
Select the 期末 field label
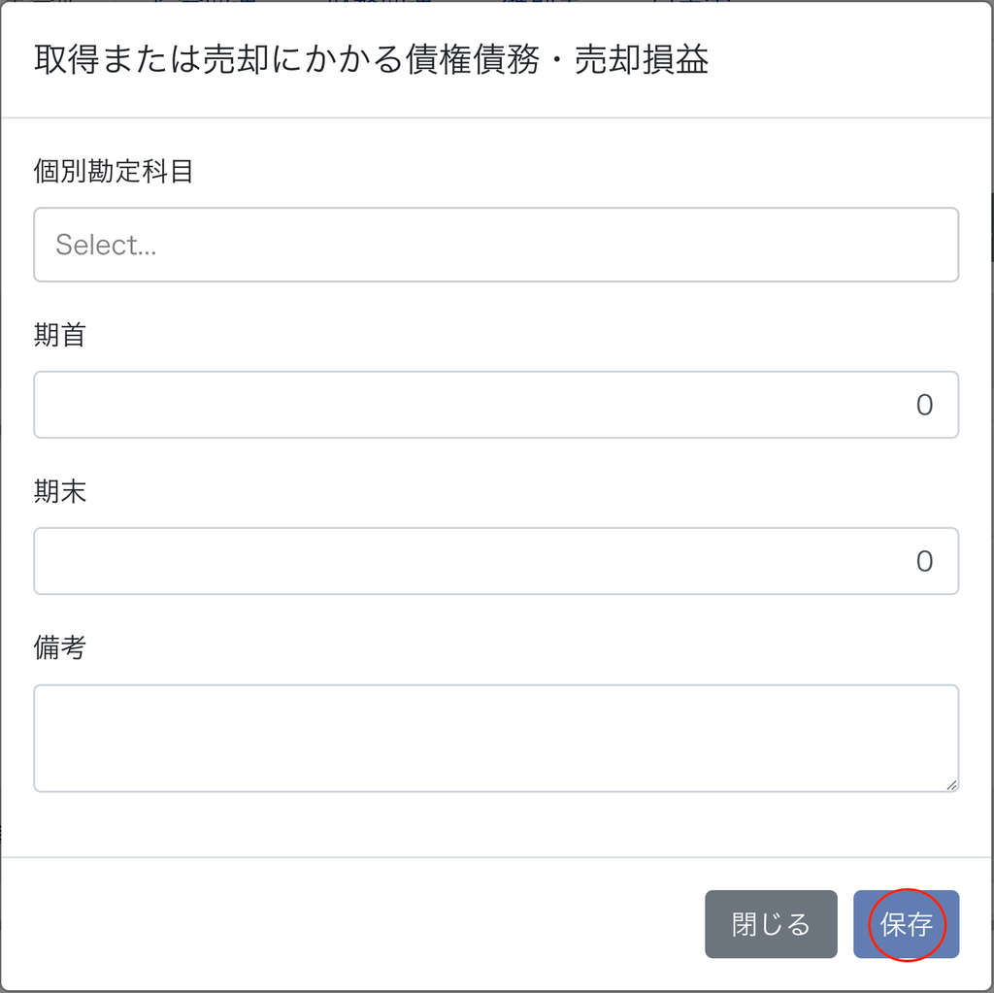click(60, 492)
